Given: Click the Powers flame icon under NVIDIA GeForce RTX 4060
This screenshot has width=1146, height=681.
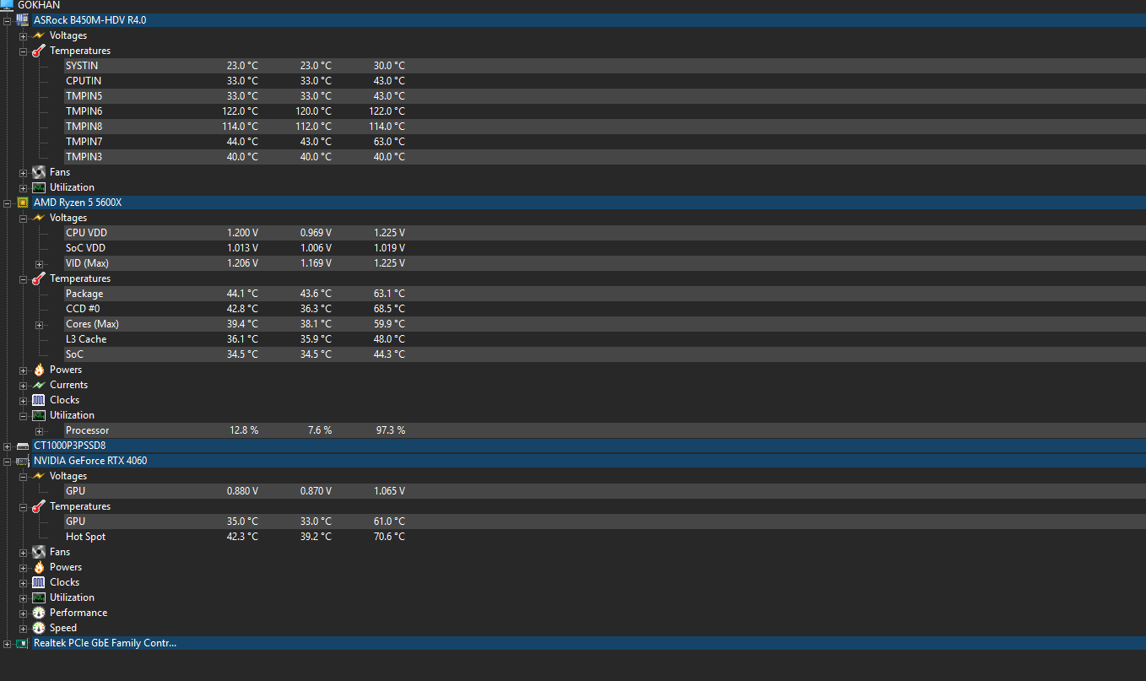Looking at the screenshot, I should [39, 567].
